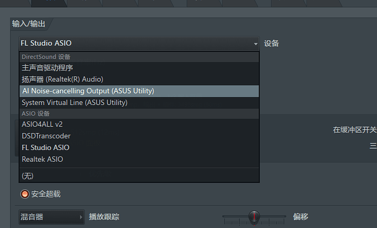
Task: Choose System Virtual Line (ASUS Utility)
Action: [x=74, y=102]
